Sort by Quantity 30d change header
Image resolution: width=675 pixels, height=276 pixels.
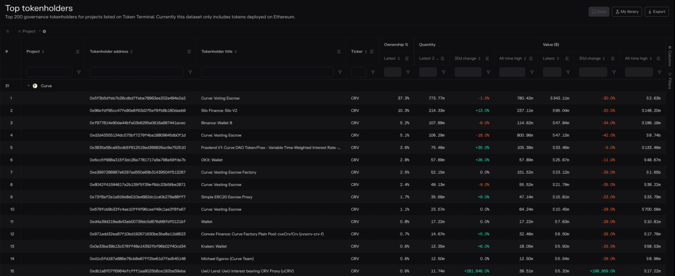coord(468,58)
